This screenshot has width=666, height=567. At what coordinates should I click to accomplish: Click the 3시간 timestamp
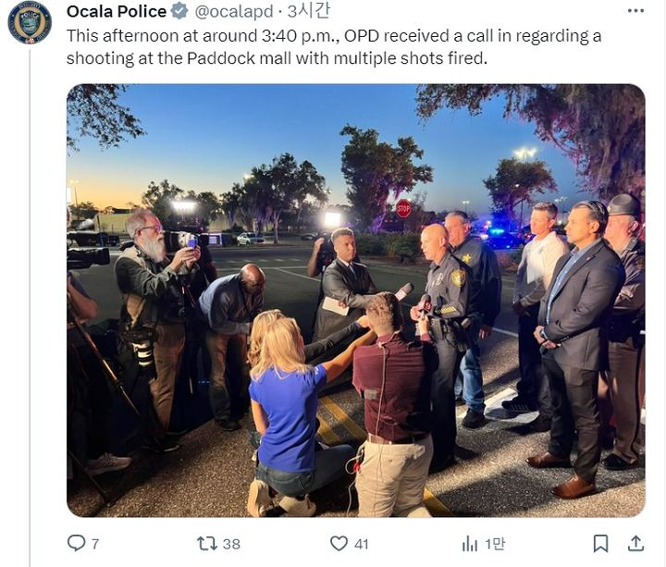(308, 11)
